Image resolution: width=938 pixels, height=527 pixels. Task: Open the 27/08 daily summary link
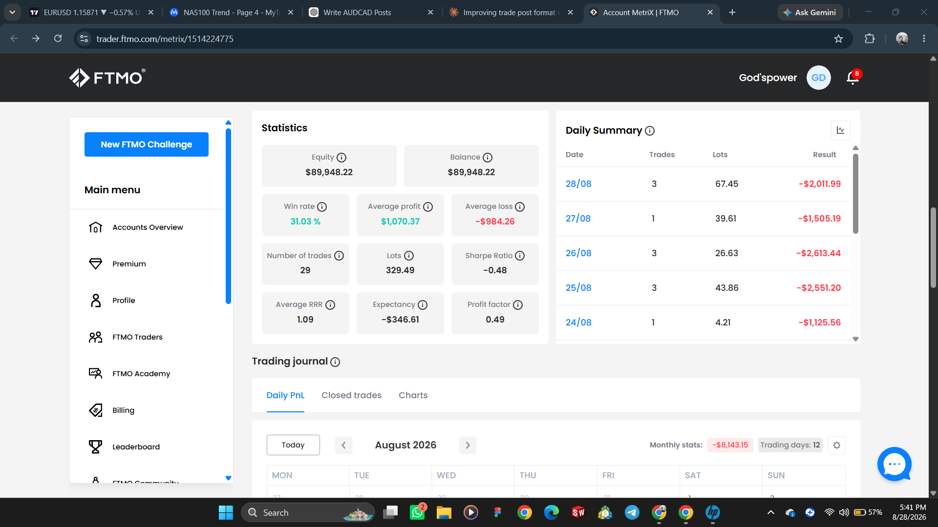tap(578, 219)
